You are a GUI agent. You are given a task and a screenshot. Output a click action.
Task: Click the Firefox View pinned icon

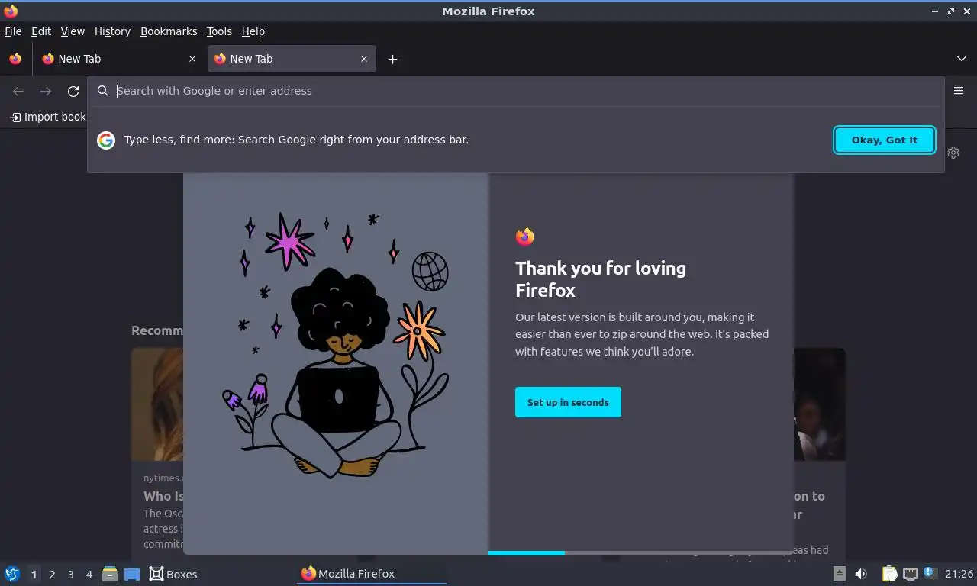tap(15, 59)
